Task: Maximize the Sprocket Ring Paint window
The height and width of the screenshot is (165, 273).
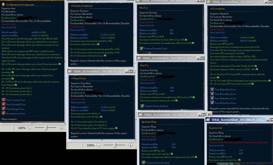Action: [204, 114]
